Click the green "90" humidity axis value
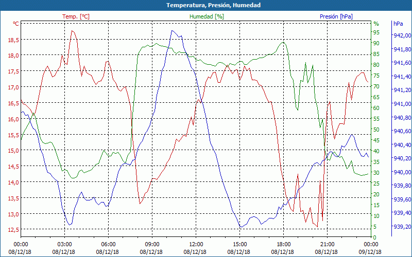The width and height of the screenshot is (412, 257). tap(376, 43)
